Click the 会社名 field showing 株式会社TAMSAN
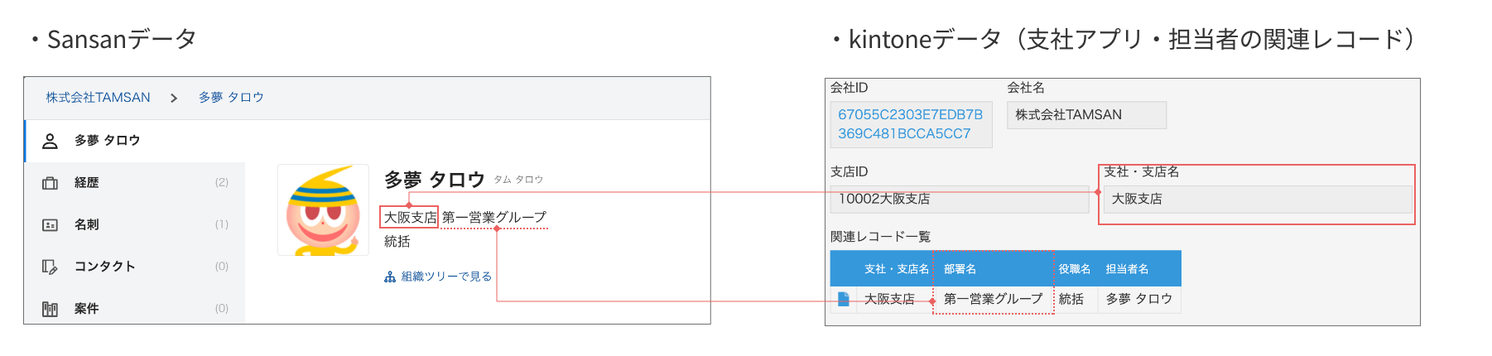The image size is (1492, 356). pyautogui.click(x=1085, y=115)
